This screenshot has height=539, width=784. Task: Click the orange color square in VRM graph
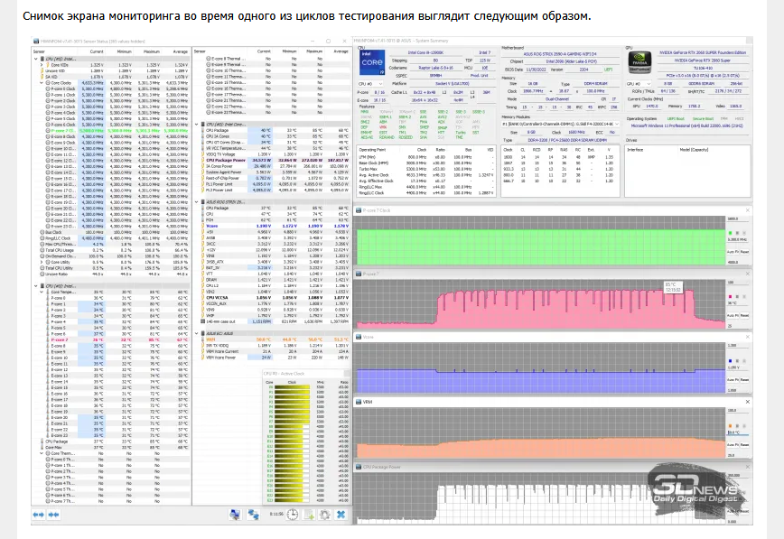(x=731, y=426)
